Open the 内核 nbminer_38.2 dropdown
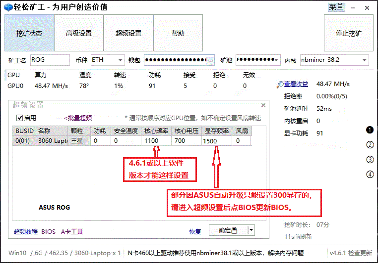378x263 pixels. 365,60
